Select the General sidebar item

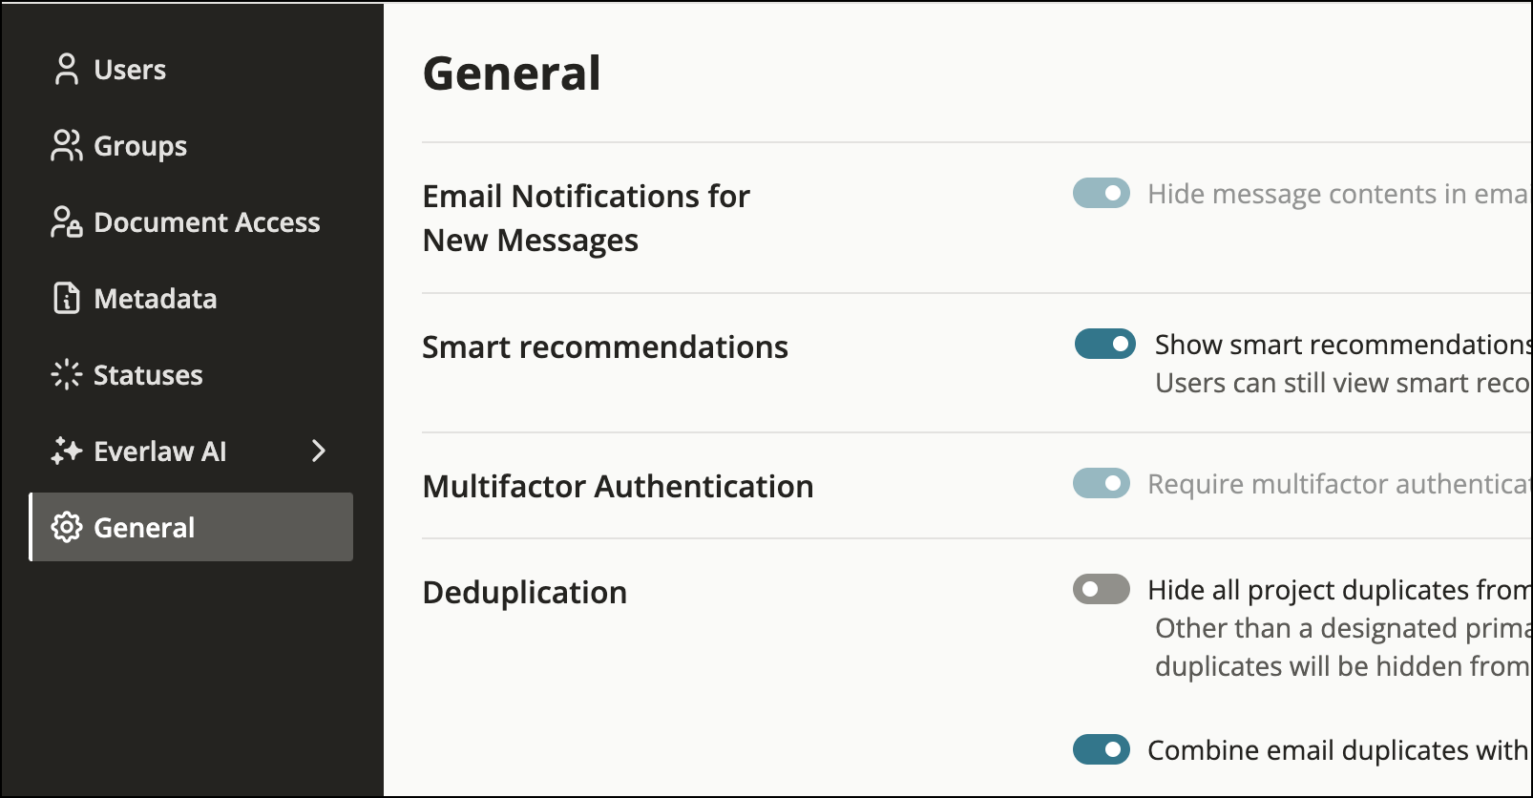tap(191, 527)
